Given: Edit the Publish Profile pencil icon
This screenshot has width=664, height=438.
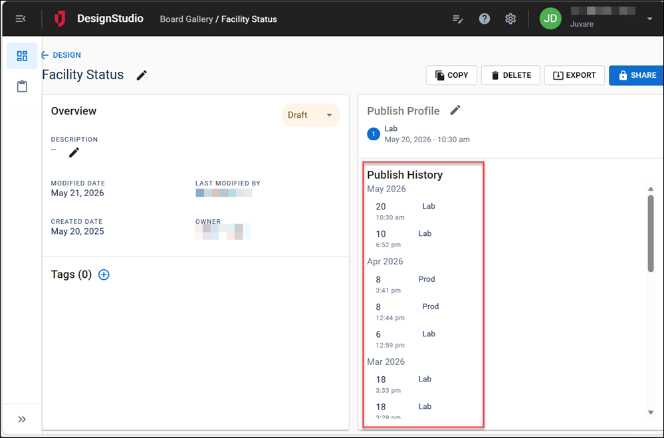Looking at the screenshot, I should click(x=455, y=110).
